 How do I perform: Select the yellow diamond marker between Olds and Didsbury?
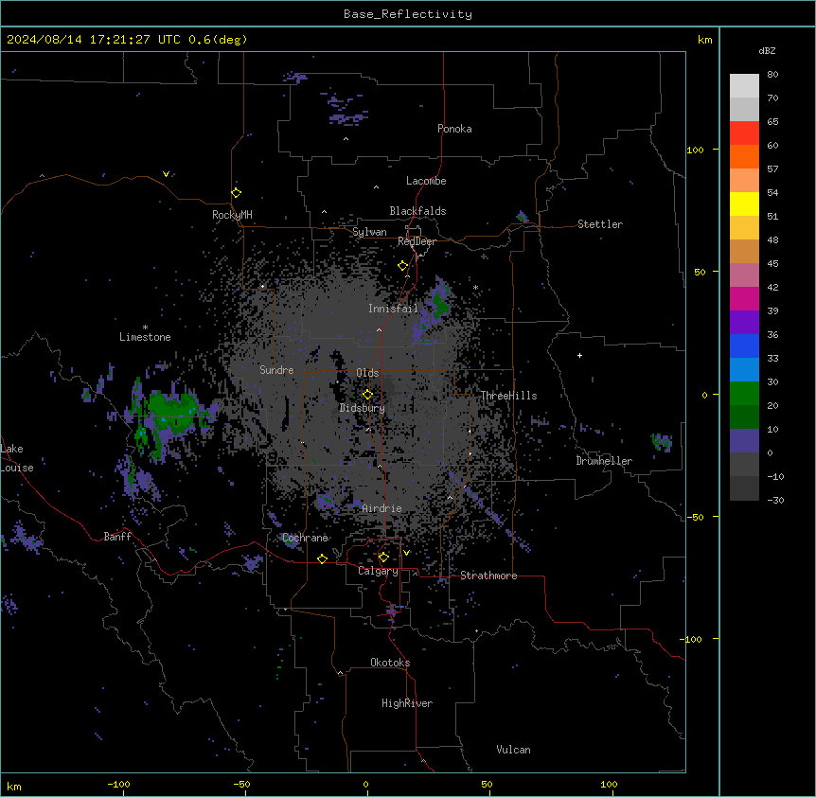[367, 395]
